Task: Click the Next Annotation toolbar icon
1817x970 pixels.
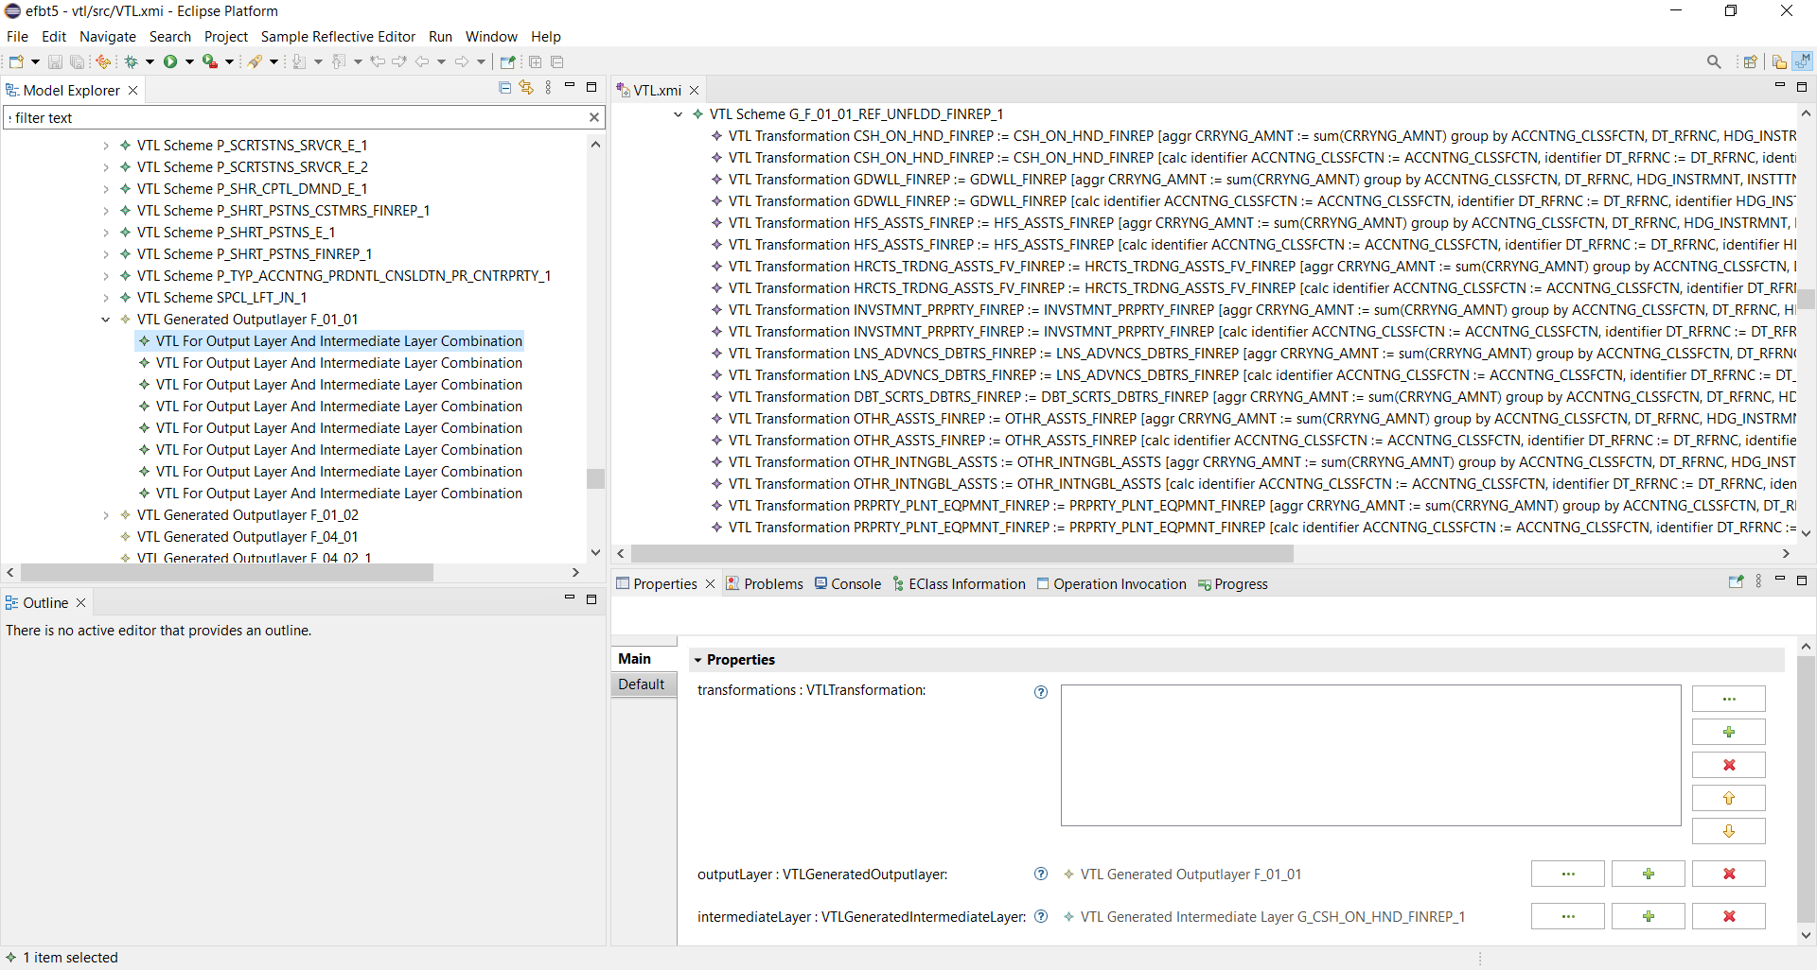Action: tap(299, 61)
